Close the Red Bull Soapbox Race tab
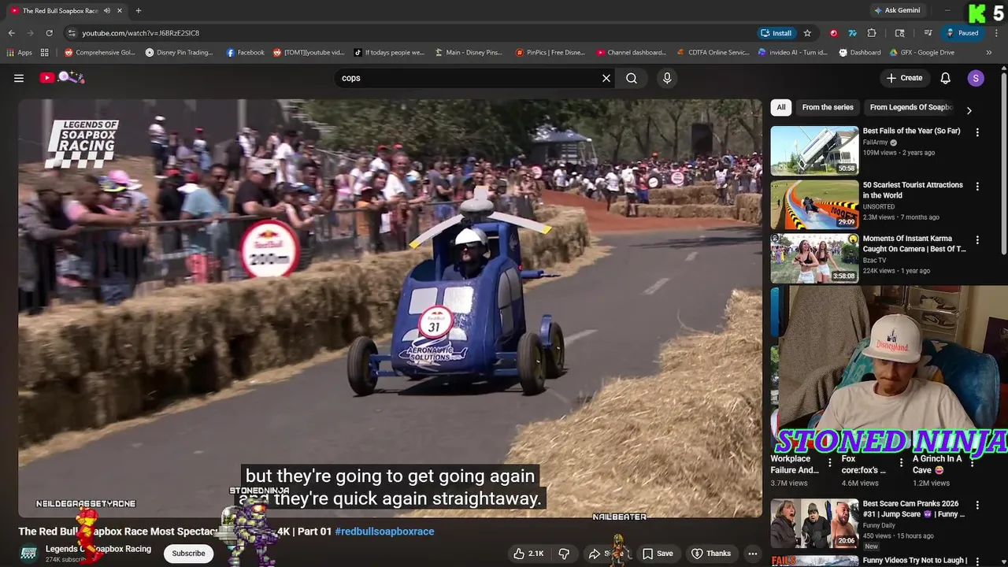 pos(120,11)
